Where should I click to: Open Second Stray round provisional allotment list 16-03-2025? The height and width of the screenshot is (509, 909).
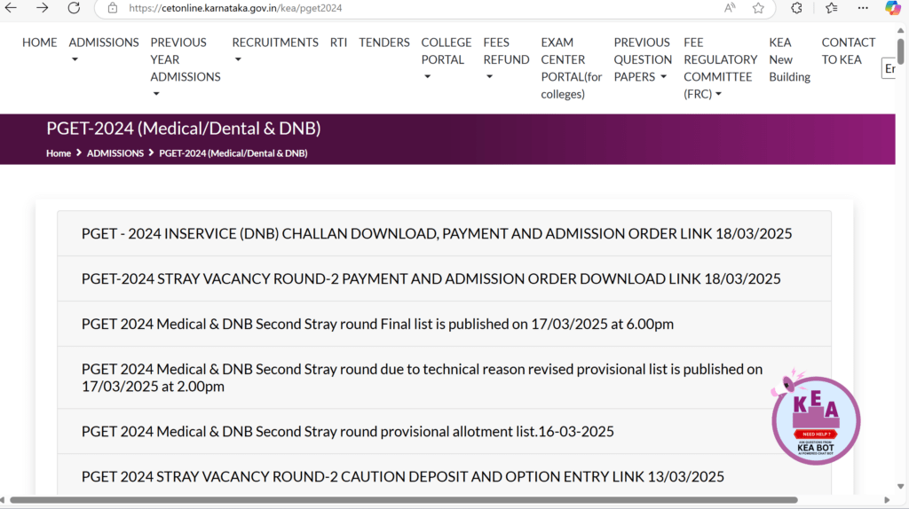[x=444, y=431]
